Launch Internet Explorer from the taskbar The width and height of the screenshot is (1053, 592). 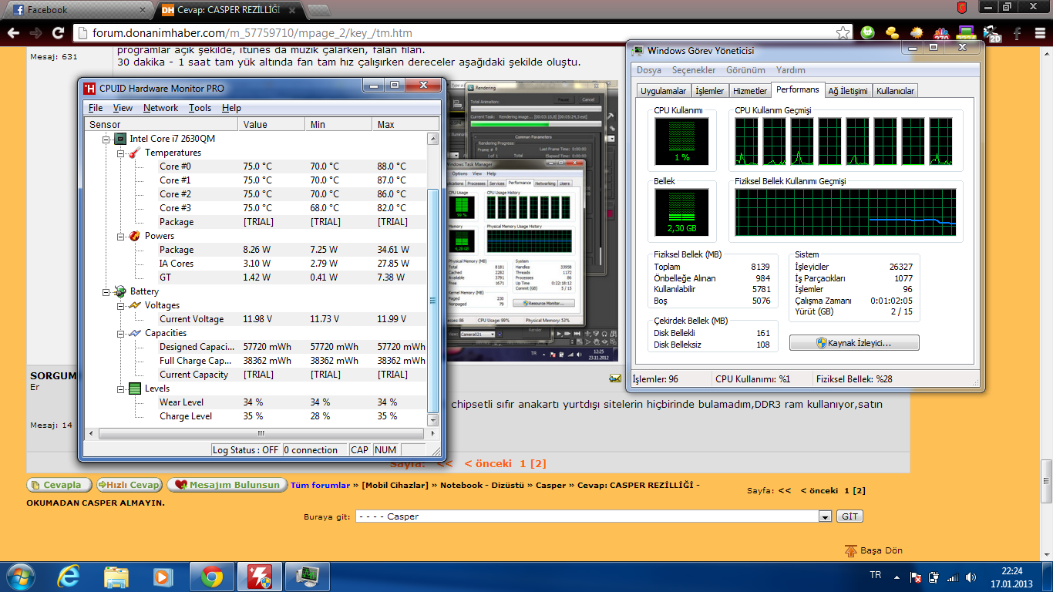[69, 576]
